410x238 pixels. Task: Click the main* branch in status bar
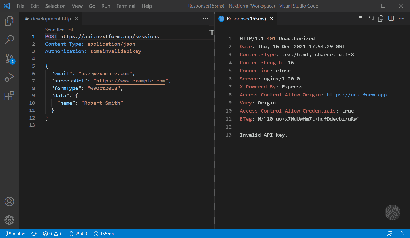coord(16,234)
